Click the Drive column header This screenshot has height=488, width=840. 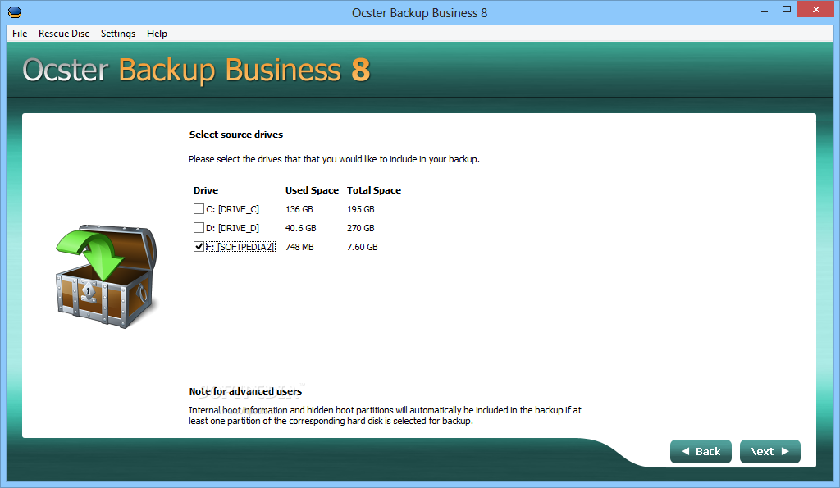206,190
